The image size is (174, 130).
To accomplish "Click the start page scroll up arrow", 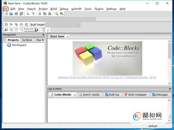I will point(169,41).
